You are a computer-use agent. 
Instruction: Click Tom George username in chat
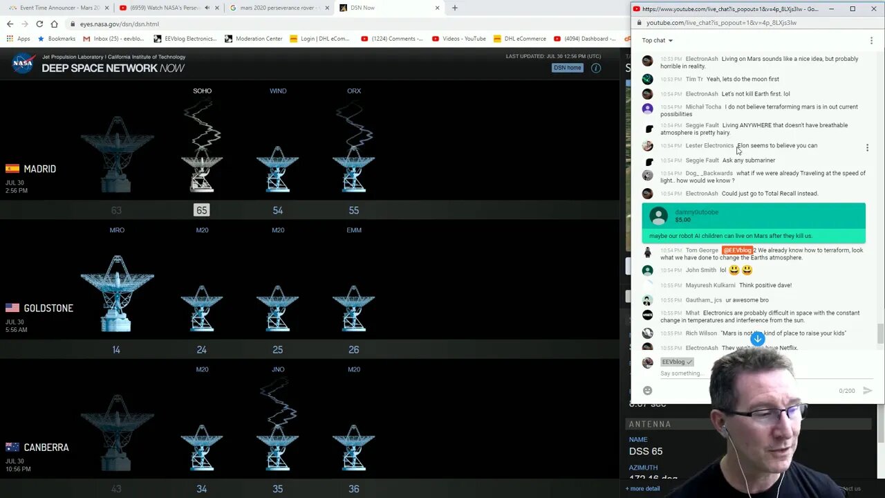click(x=702, y=250)
